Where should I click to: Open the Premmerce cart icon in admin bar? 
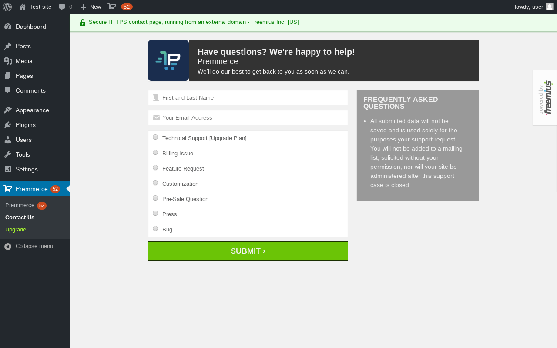(112, 7)
